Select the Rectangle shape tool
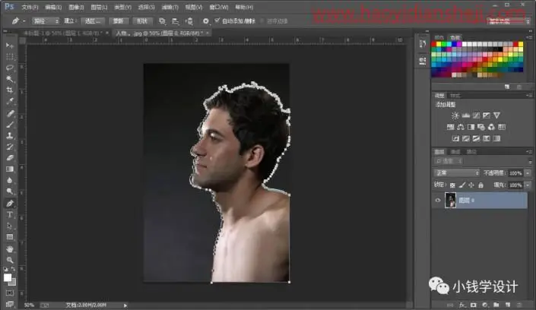The image size is (536, 310). pos(10,237)
